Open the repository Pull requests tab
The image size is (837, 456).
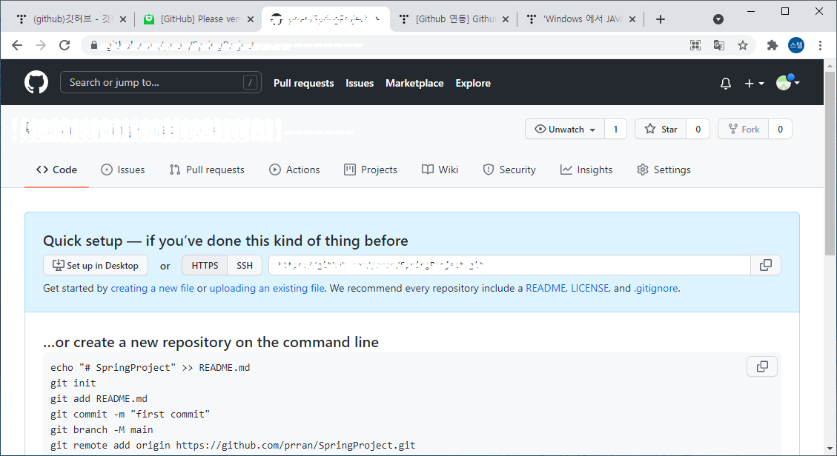point(207,170)
